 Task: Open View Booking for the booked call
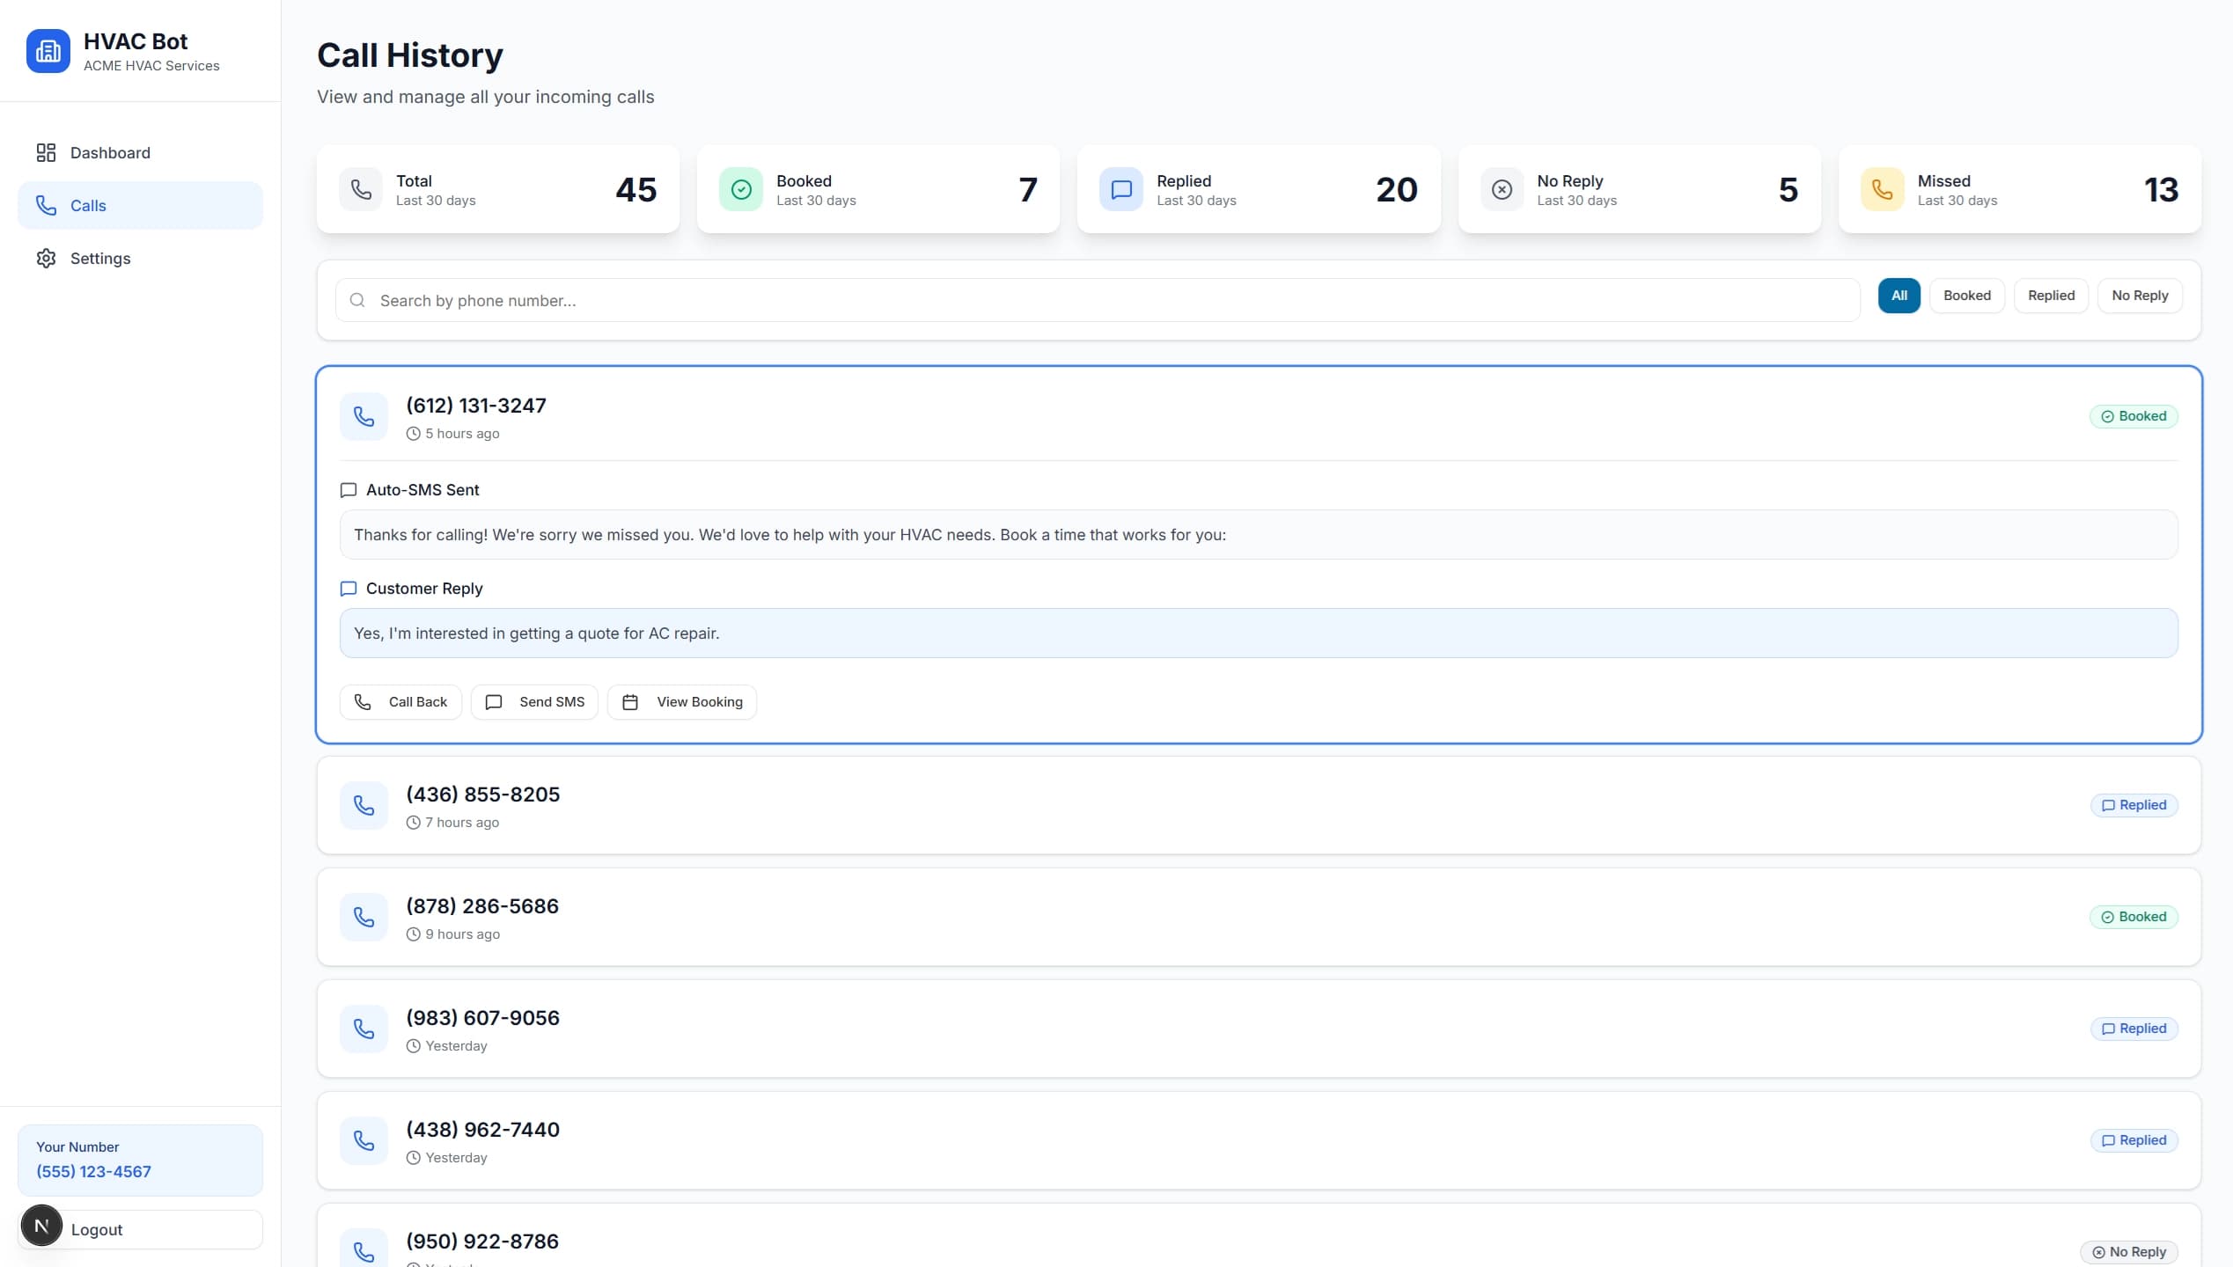(x=682, y=701)
